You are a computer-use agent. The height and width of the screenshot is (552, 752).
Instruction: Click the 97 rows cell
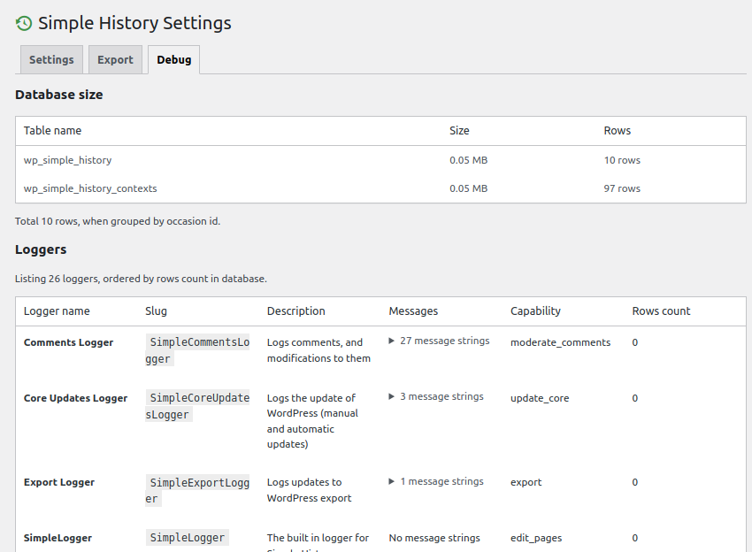(622, 188)
